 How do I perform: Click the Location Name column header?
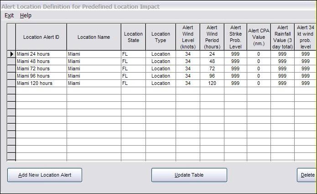point(94,37)
